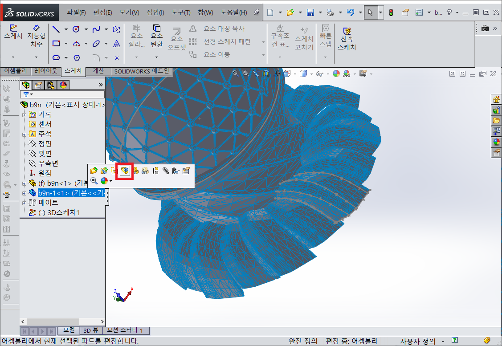Click Zoom to Fit in view toolbar

pyautogui.click(x=235, y=73)
